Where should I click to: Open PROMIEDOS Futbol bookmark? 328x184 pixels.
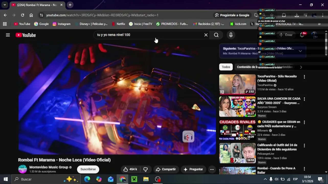point(172,24)
